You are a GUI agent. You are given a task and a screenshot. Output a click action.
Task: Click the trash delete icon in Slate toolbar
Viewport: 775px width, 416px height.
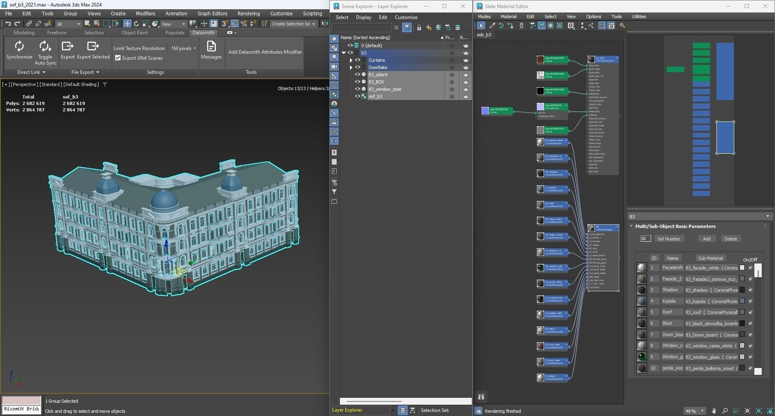pos(522,25)
